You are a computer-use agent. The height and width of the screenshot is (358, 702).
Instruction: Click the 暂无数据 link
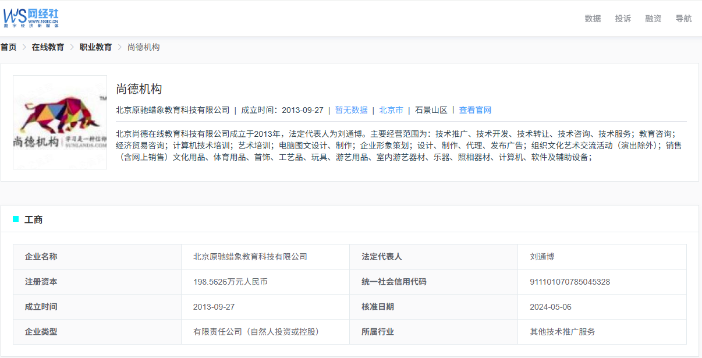351,110
